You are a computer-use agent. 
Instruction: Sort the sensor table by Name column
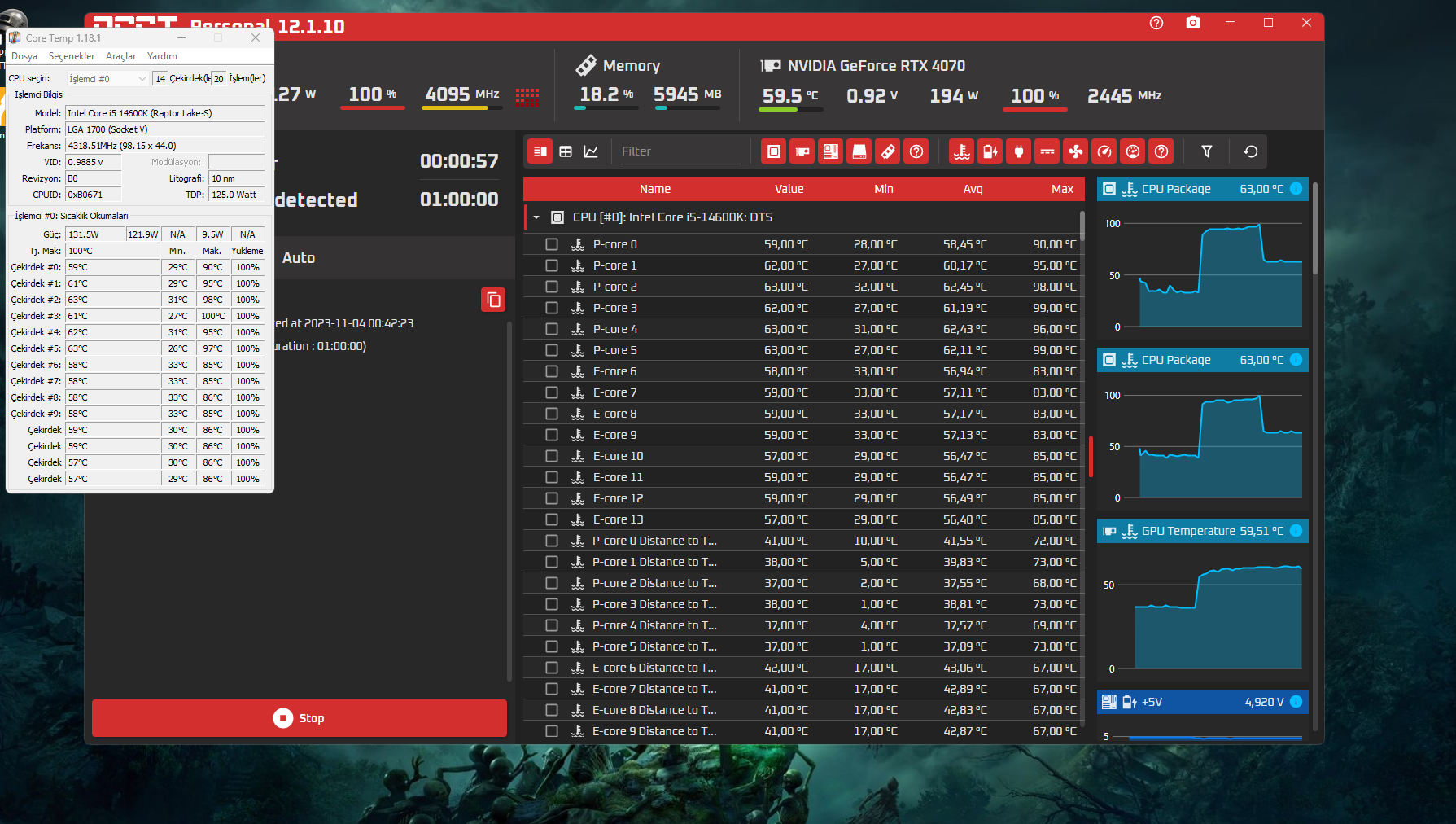[655, 189]
